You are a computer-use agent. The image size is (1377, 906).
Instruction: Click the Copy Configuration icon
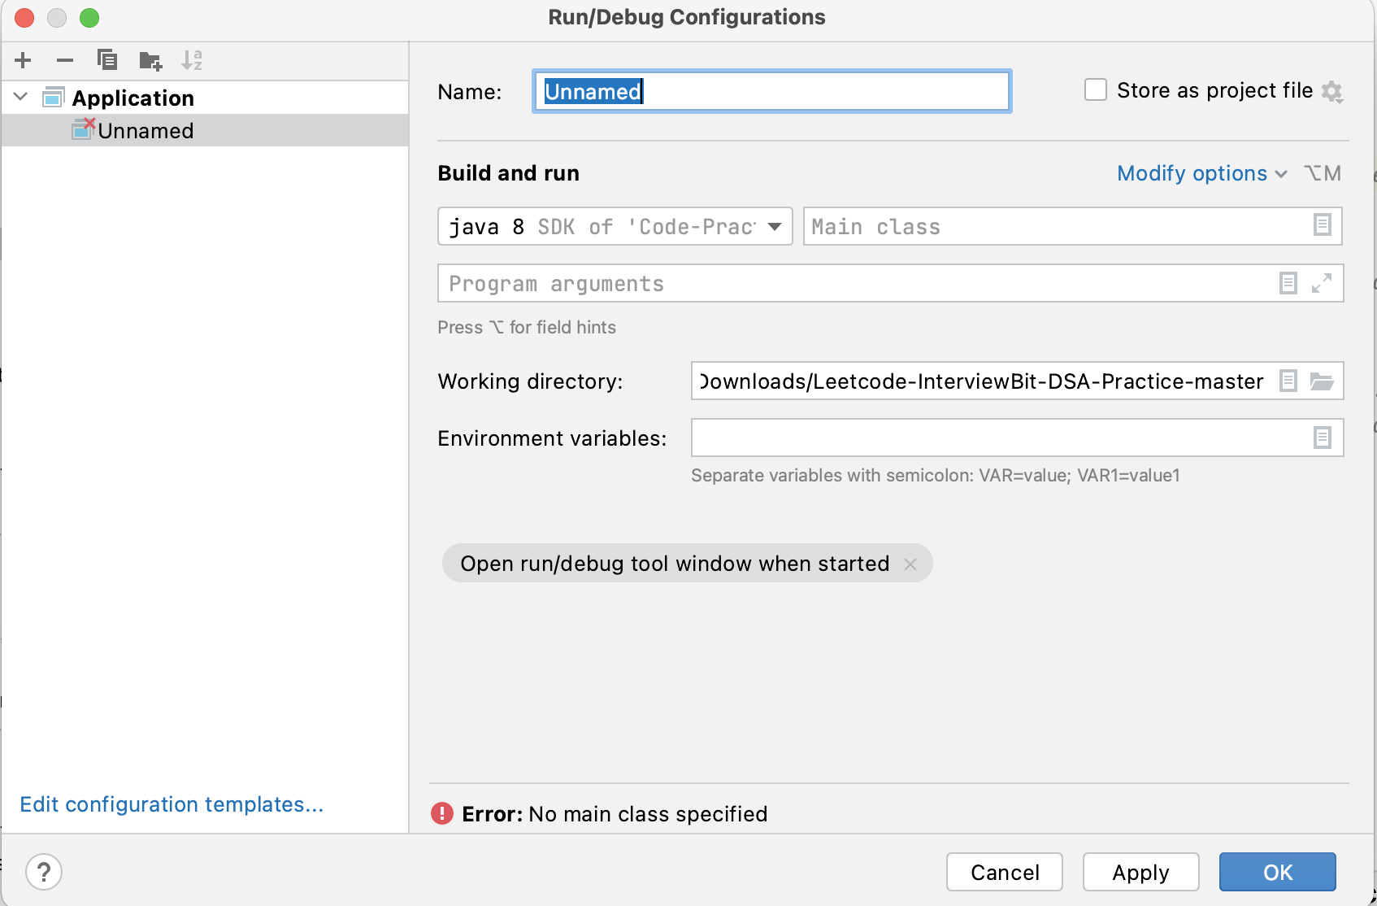(107, 60)
